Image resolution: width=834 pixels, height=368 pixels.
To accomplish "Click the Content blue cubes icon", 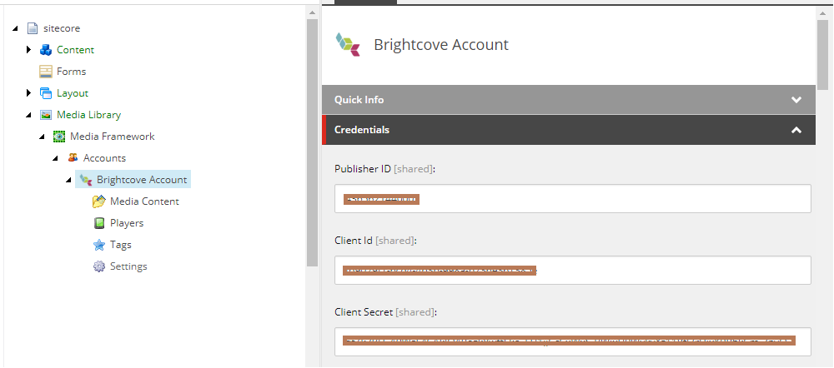I will pyautogui.click(x=46, y=50).
